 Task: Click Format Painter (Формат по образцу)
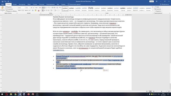click(11, 11)
